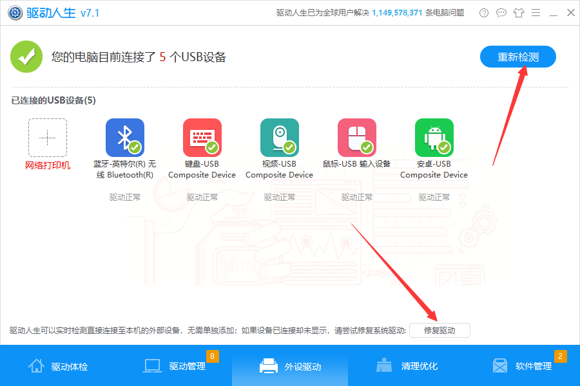Viewport: 580px width, 386px height.
Task: Click 驱动正常 status under Android device
Action: coord(434,198)
